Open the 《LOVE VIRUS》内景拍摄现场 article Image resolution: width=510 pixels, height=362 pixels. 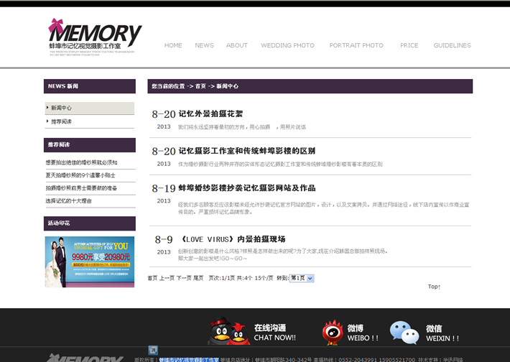point(231,238)
